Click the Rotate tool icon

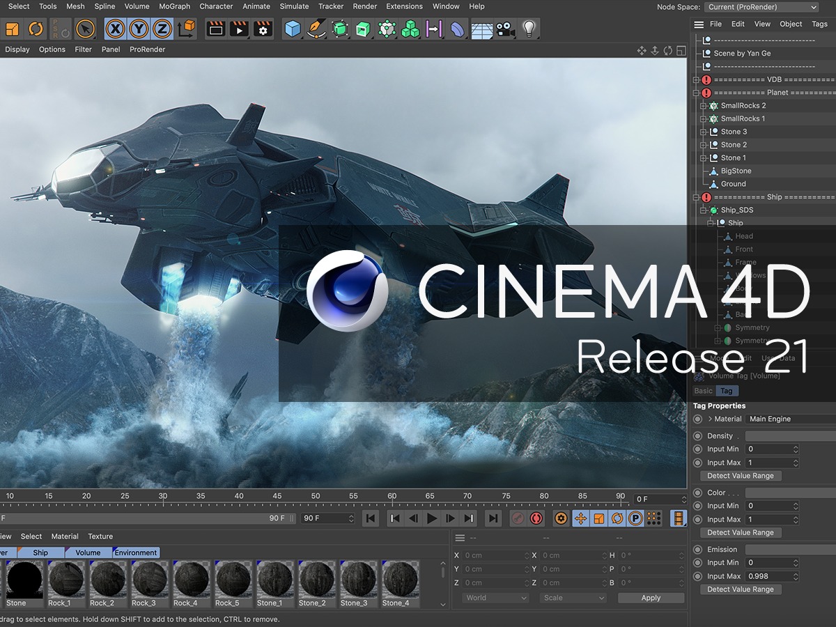click(35, 29)
